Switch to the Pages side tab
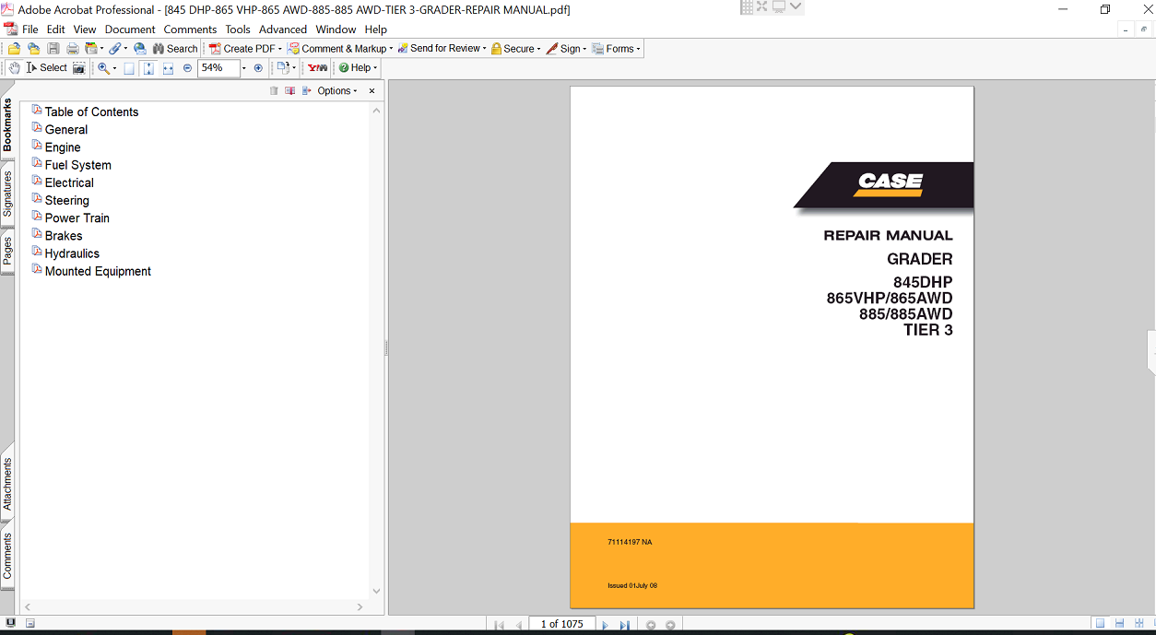 [x=7, y=251]
